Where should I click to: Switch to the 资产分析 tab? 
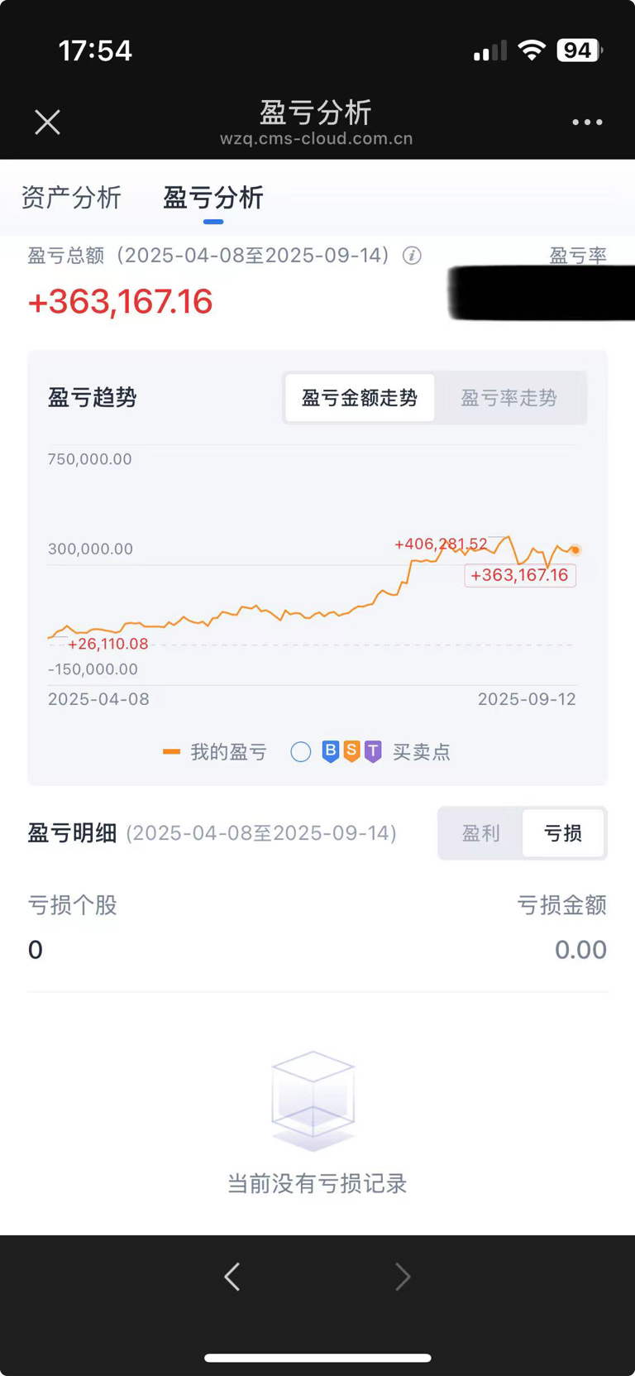click(x=71, y=198)
